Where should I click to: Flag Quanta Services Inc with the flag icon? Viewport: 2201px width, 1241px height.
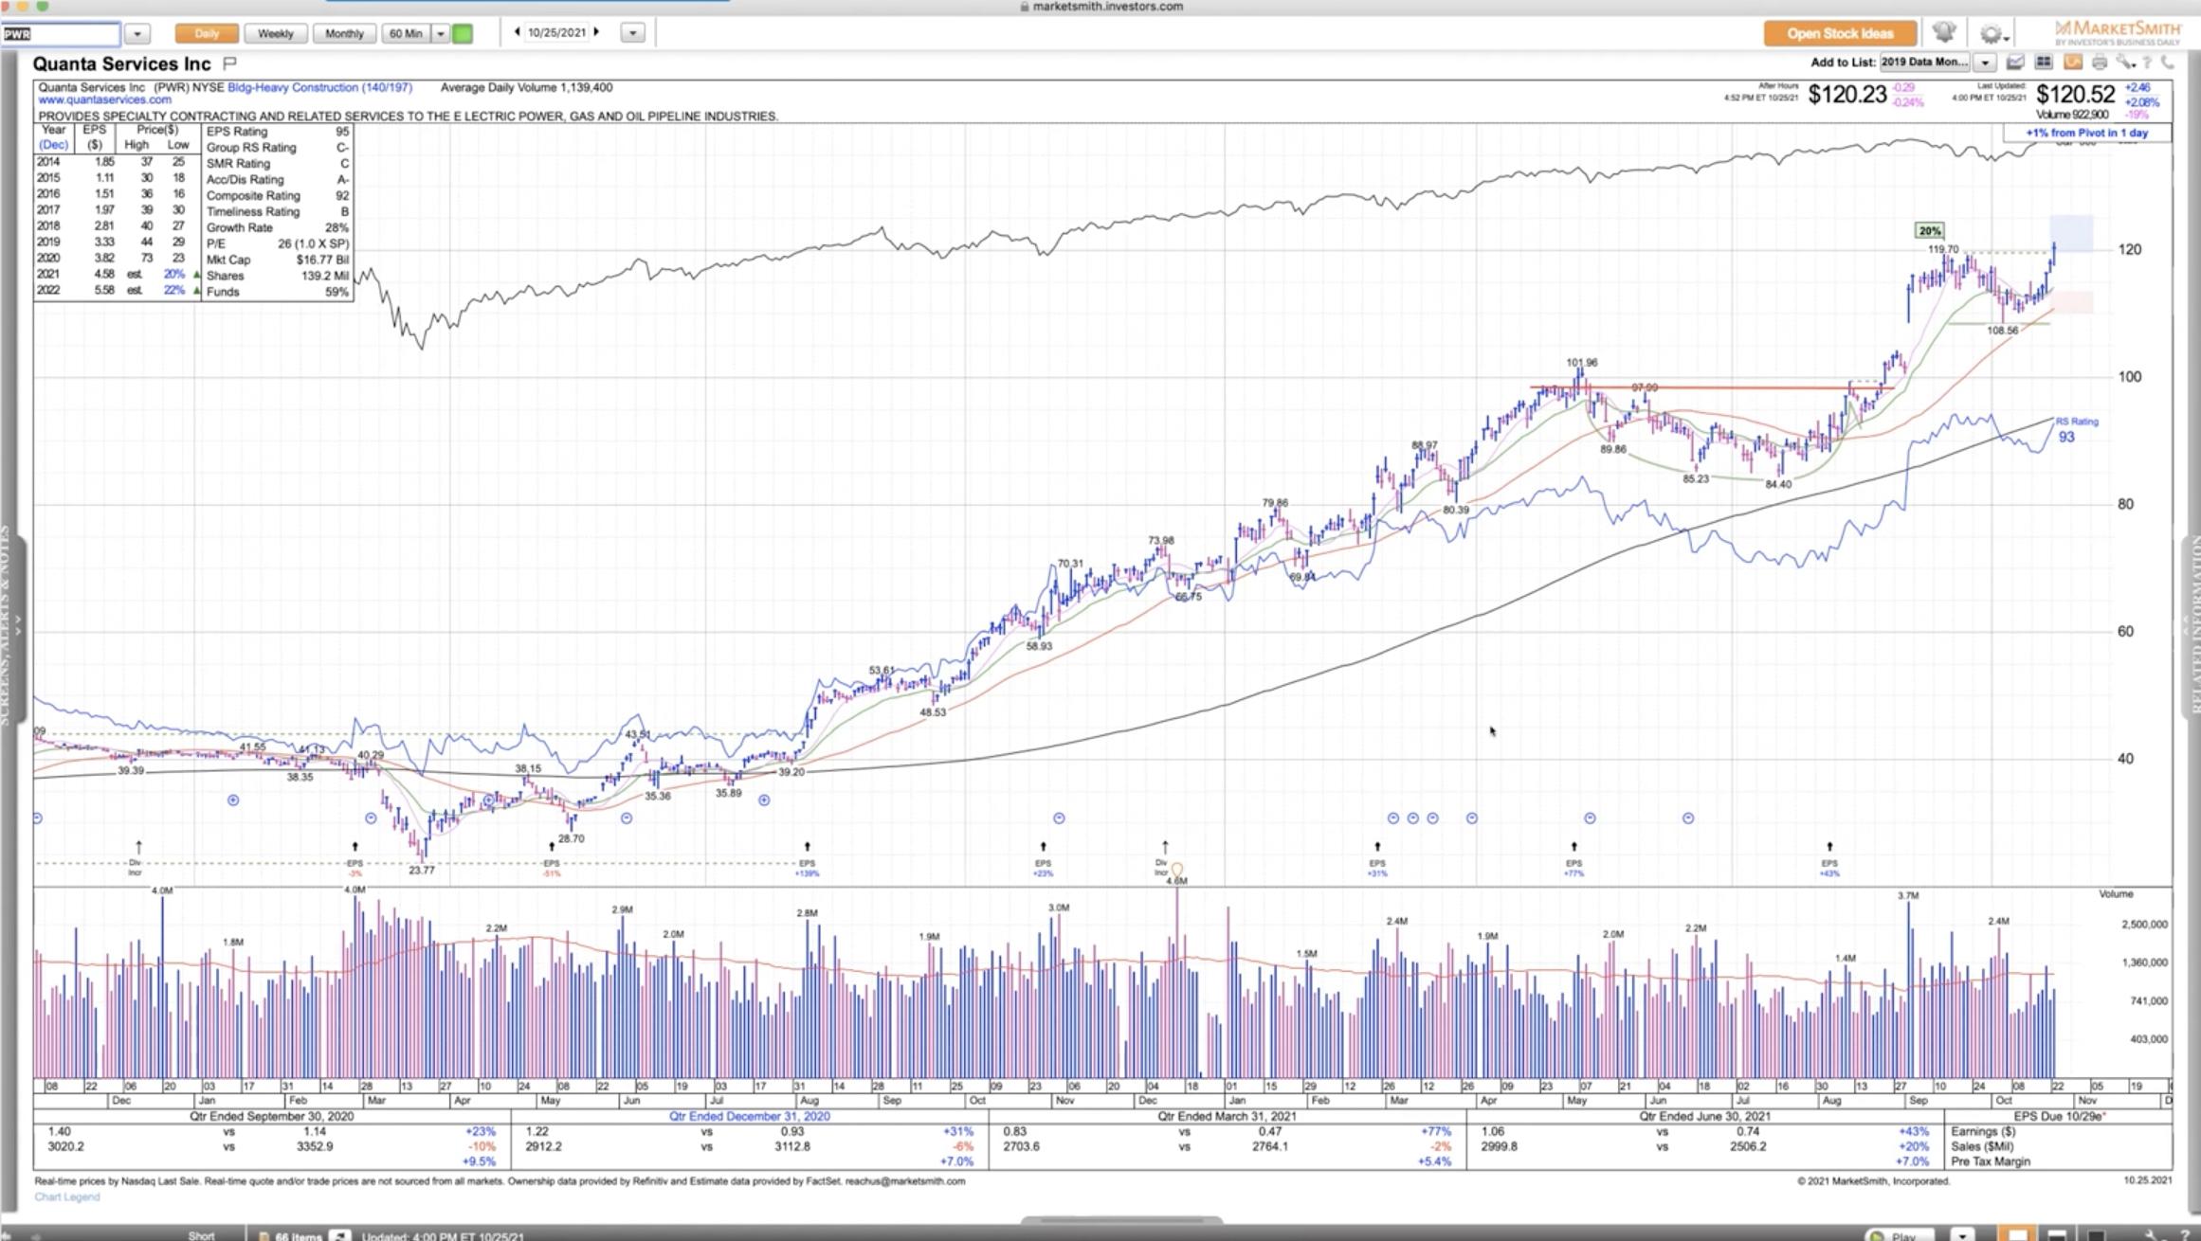[229, 63]
